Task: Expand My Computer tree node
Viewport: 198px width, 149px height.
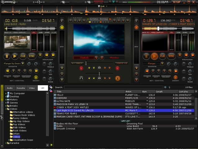Action: (x=6, y=93)
